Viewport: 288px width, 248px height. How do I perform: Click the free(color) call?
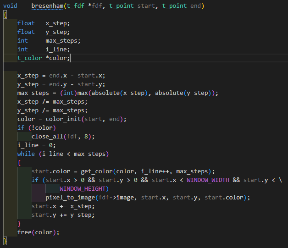(x=38, y=232)
